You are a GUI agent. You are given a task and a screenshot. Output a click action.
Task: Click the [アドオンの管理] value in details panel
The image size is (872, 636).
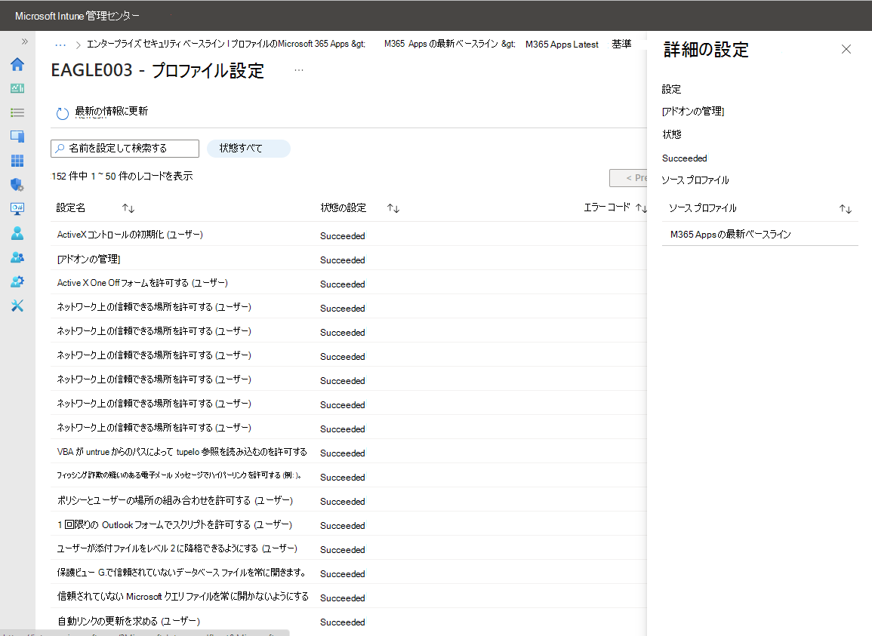tap(693, 111)
